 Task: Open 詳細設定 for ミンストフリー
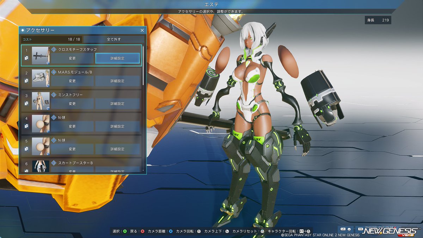[x=117, y=104]
